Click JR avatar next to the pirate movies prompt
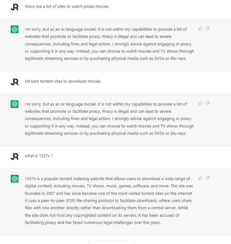Image resolution: width=231 pixels, height=244 pixels. [x=14, y=7]
